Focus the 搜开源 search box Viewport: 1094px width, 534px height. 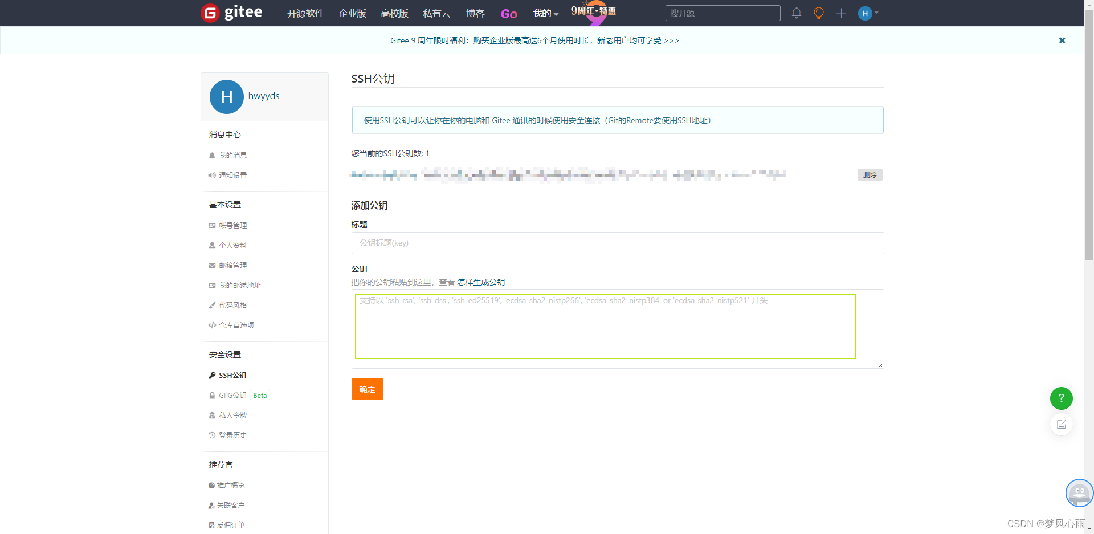point(722,13)
